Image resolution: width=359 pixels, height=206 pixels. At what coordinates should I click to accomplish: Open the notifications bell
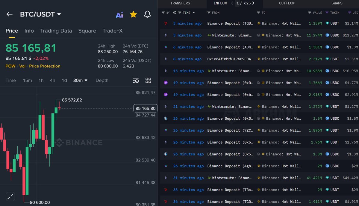coord(147,14)
